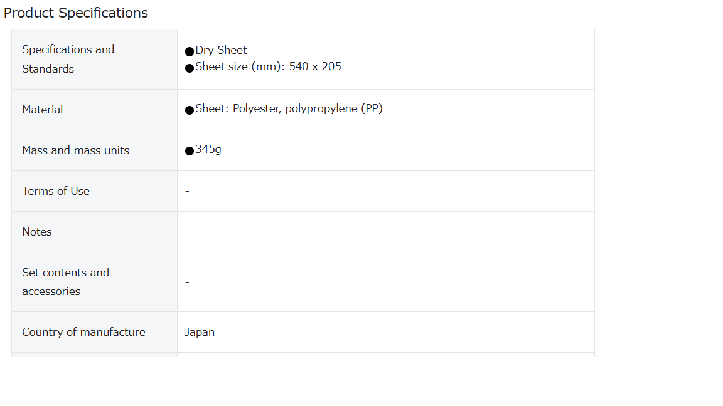Click the dash beside Set contents and accessories
Screen dimensions: 723x406
point(187,282)
